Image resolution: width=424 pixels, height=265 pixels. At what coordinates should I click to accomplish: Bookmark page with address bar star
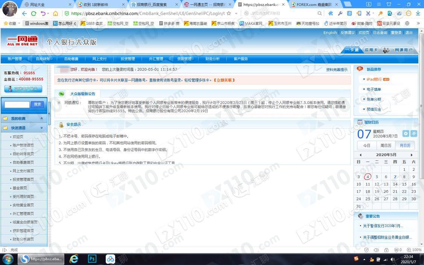tap(229, 14)
